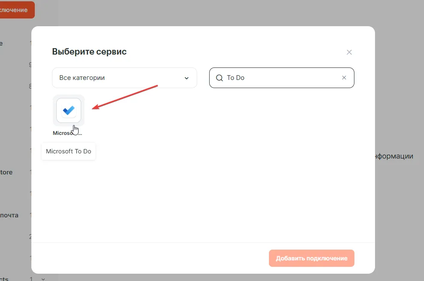Open the sidebar item ending in почта
This screenshot has height=281, width=424.
[x=9, y=215]
